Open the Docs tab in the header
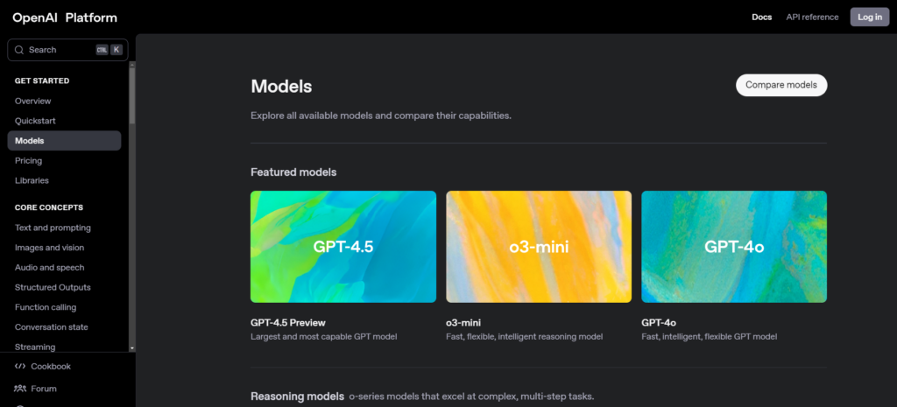Screen dimensions: 897x407 click(x=761, y=17)
